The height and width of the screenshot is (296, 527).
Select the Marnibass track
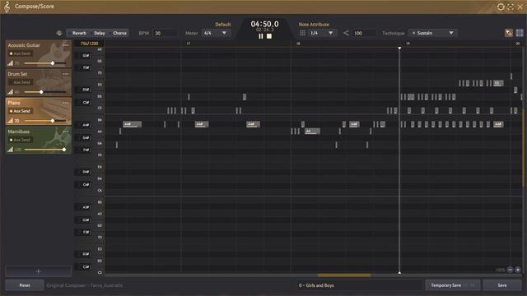click(39, 141)
